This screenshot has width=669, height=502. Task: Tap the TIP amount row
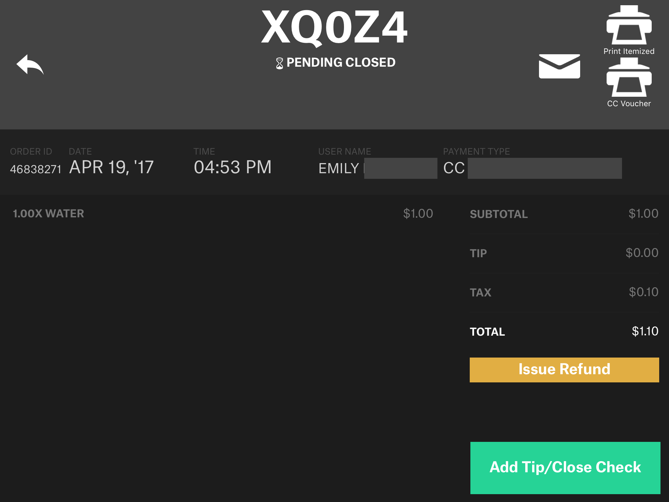point(564,253)
